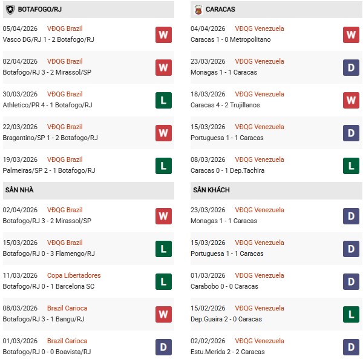The width and height of the screenshot is (363, 359).
Task: Click the Estu.Merida 2 - 2 Caracas result
Action: point(228,352)
